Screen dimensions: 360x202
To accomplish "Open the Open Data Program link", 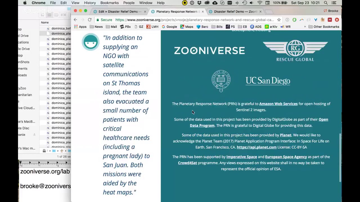I will (259, 122).
